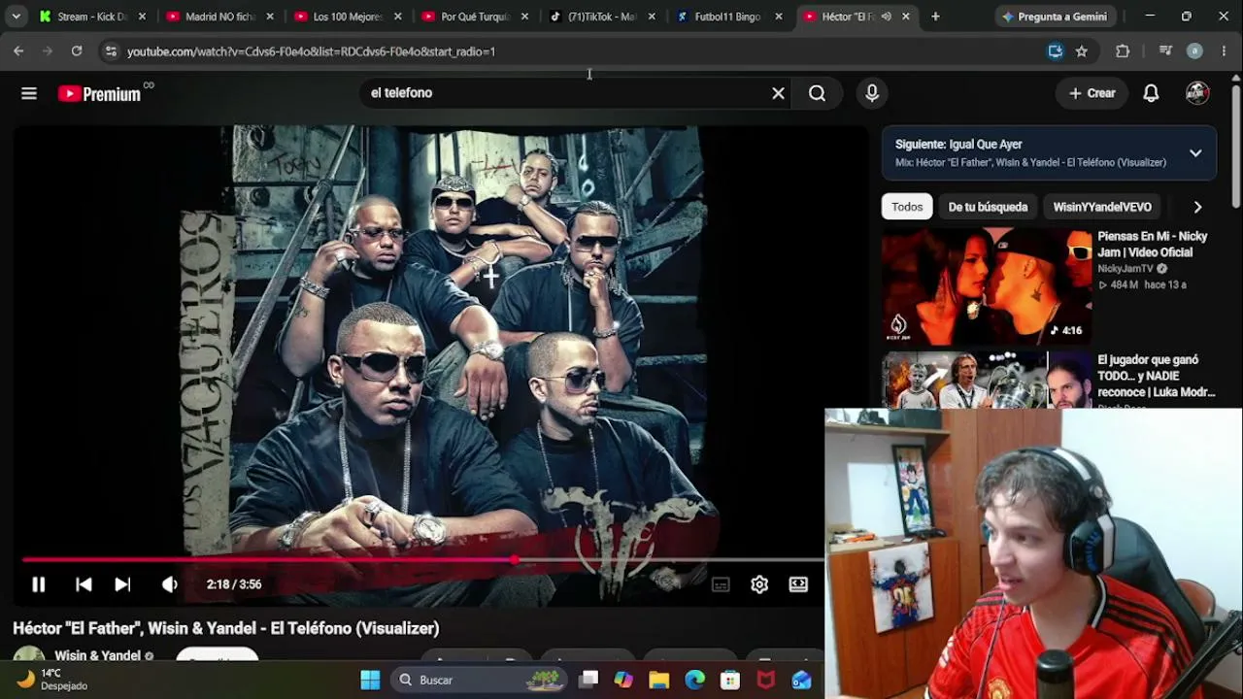Open the Windows Start menu

[370, 680]
